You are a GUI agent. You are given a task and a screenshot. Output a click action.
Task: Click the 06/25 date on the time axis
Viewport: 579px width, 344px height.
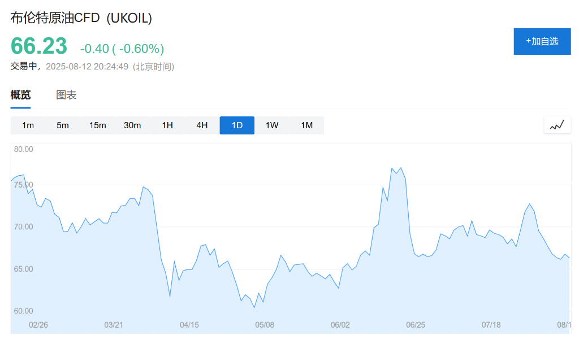pyautogui.click(x=416, y=325)
